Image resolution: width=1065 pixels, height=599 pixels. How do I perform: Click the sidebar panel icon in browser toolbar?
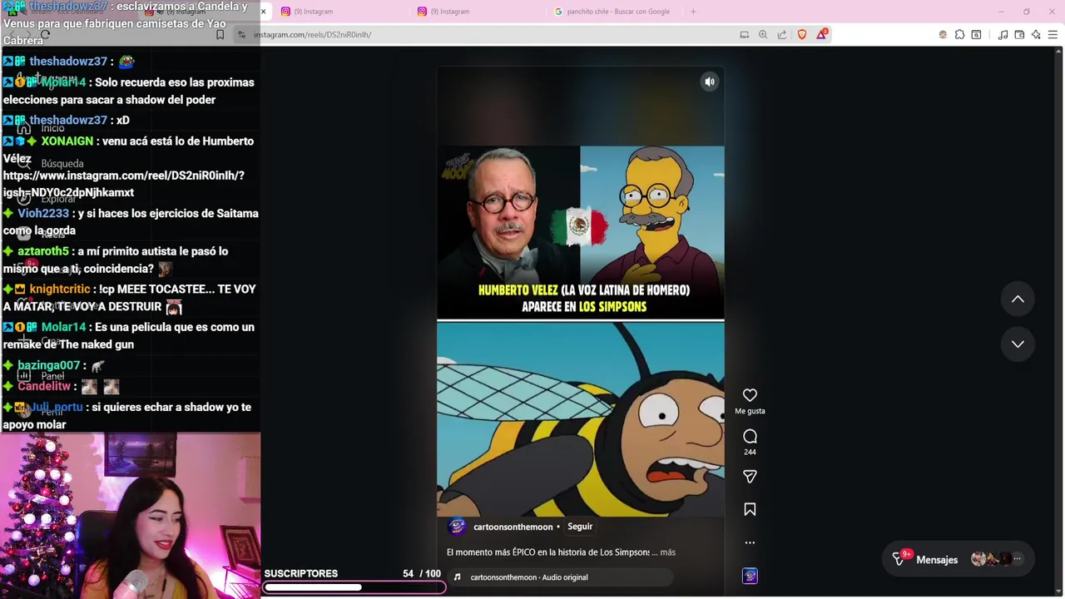click(x=976, y=35)
